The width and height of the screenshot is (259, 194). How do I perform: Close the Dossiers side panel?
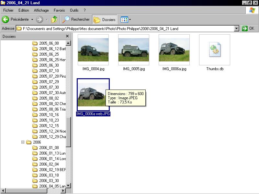pyautogui.click(x=67, y=36)
